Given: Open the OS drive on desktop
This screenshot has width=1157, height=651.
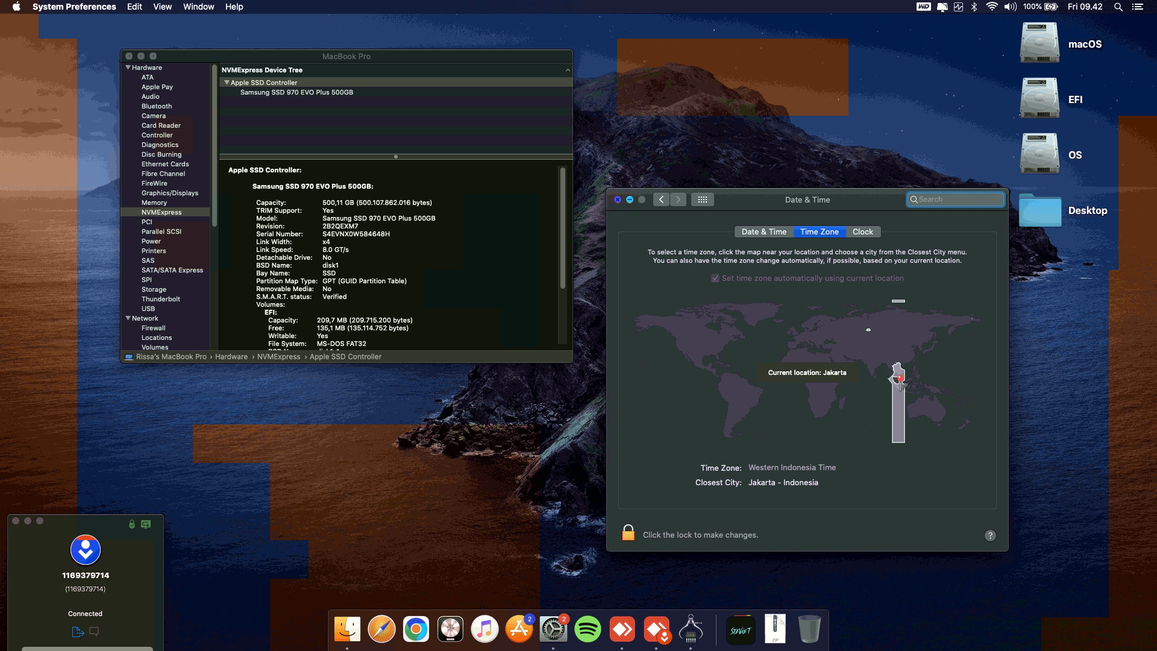Looking at the screenshot, I should (1039, 154).
